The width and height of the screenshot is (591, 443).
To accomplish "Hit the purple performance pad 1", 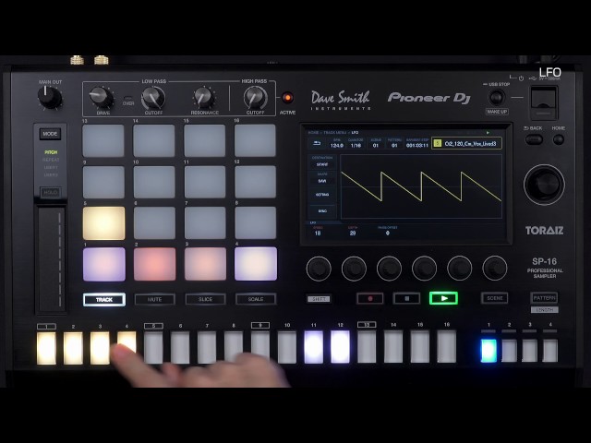I will 104,264.
